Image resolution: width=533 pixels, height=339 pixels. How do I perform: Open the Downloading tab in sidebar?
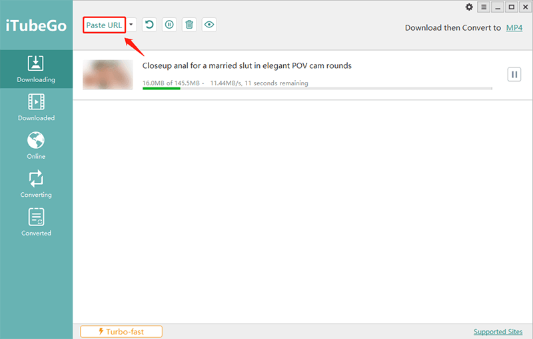click(36, 69)
